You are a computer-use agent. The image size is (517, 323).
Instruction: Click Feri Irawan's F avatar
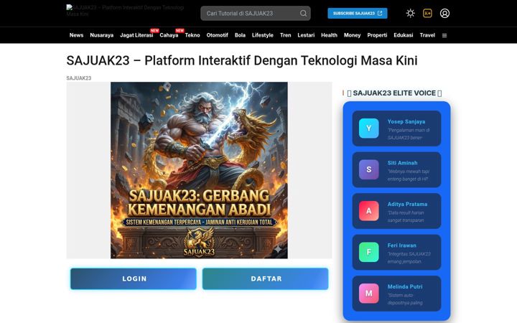click(x=368, y=252)
